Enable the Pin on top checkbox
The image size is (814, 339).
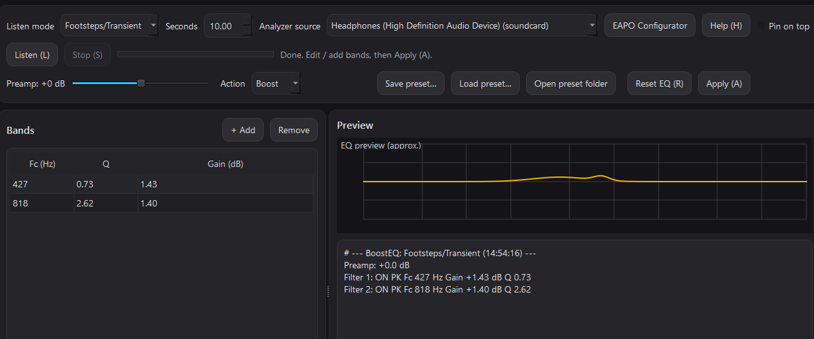[x=761, y=26]
